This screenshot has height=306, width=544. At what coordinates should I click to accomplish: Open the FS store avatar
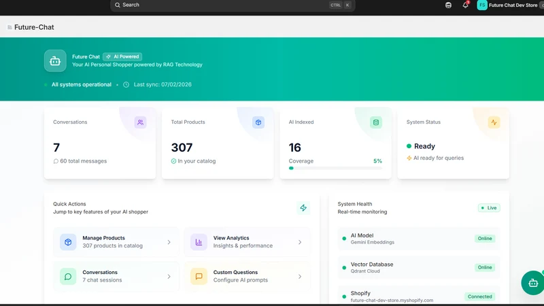tap(482, 5)
